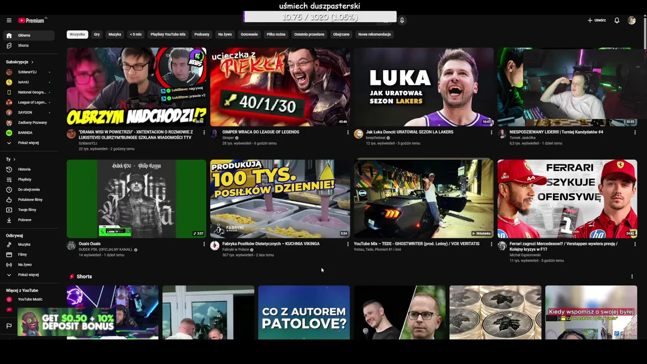Open options for Jak Luka Doncić video
Viewport: 647px width, 364px height.
tap(491, 132)
